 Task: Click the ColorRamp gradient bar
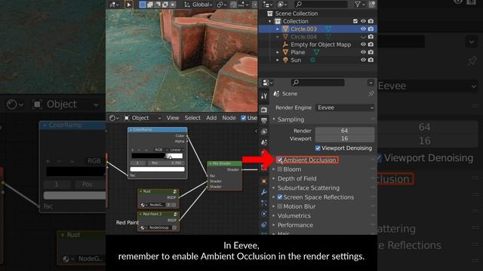(157, 156)
